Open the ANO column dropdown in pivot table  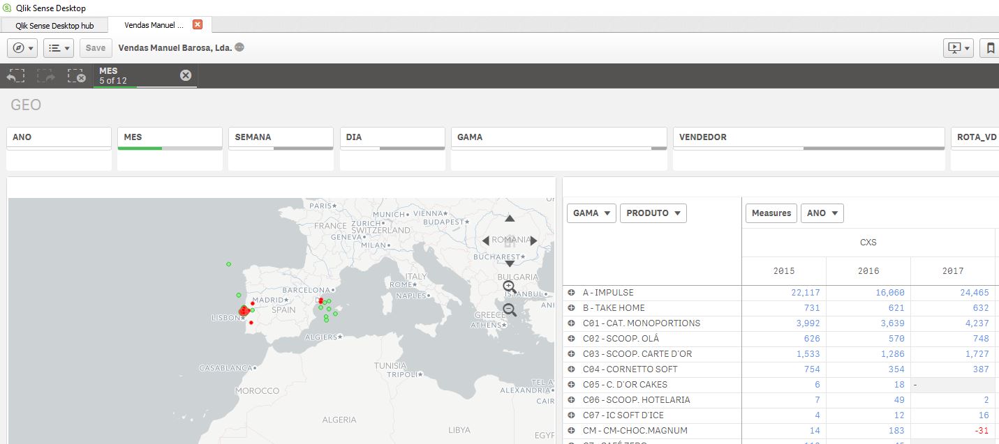coord(822,213)
